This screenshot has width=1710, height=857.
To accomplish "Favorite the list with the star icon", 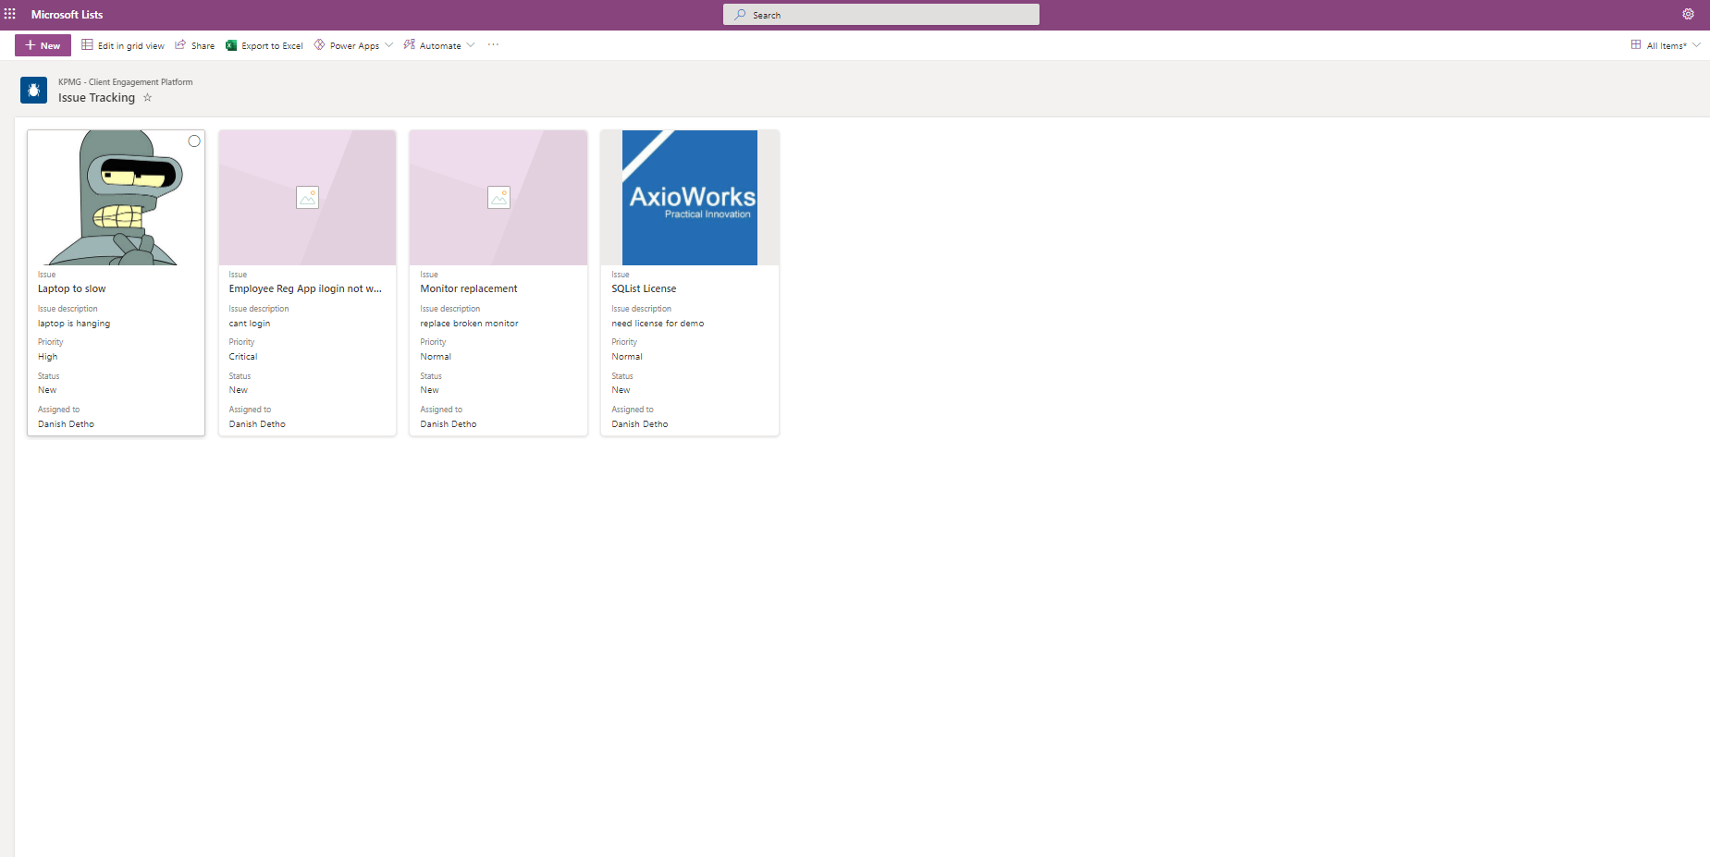I will click(x=147, y=98).
